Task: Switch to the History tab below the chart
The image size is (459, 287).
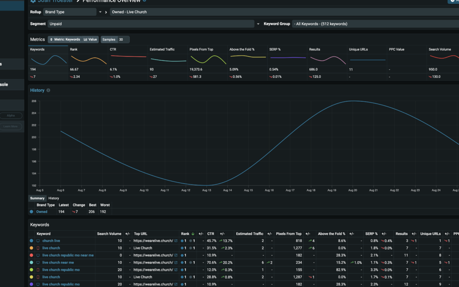Action: point(54,198)
